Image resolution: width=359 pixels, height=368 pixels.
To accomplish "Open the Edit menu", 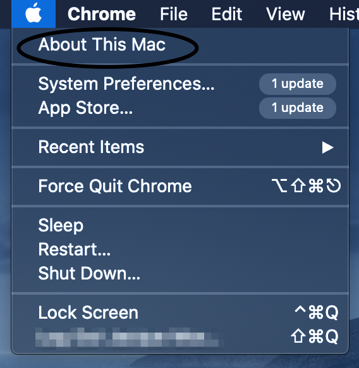I will point(227,14).
